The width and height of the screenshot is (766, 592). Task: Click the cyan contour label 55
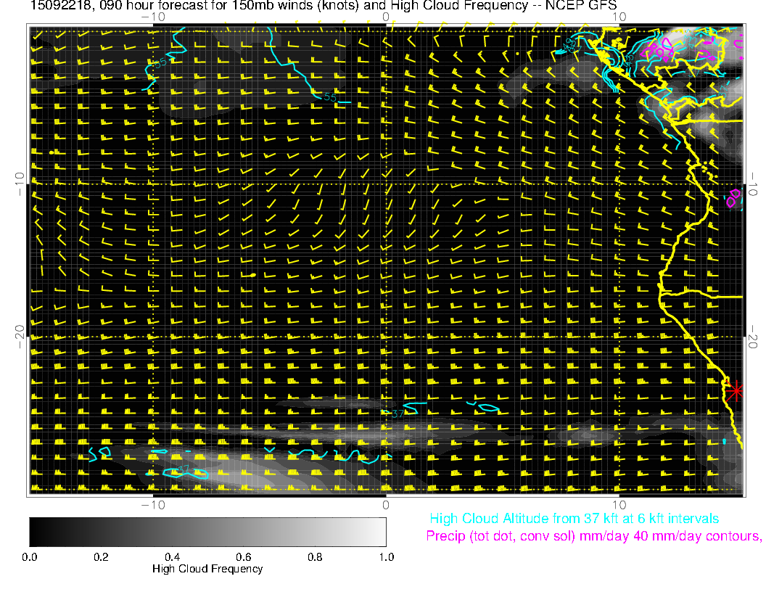pos(330,96)
